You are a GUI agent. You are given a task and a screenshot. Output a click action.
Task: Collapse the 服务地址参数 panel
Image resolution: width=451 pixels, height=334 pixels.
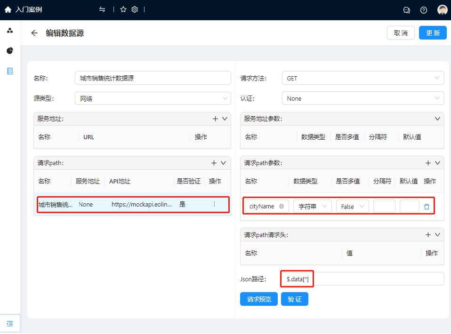click(x=437, y=119)
